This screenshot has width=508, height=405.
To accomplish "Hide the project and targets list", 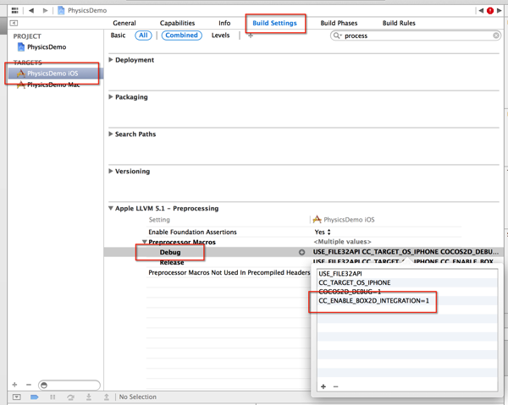I will pos(14,23).
